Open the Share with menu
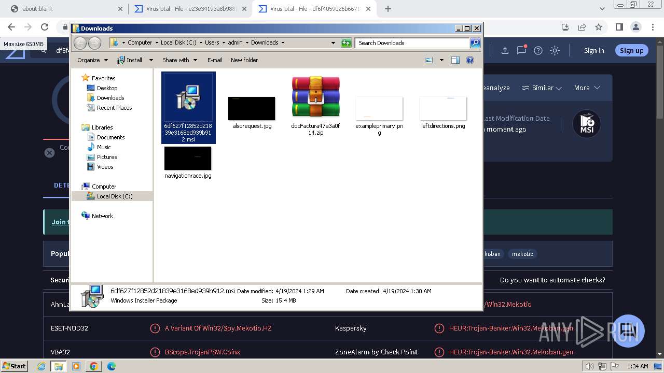This screenshot has width=664, height=373. pos(179,60)
